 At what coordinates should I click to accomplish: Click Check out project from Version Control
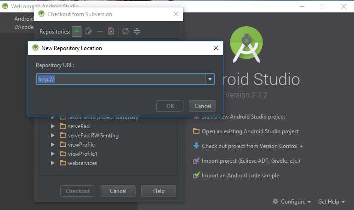pos(250,146)
